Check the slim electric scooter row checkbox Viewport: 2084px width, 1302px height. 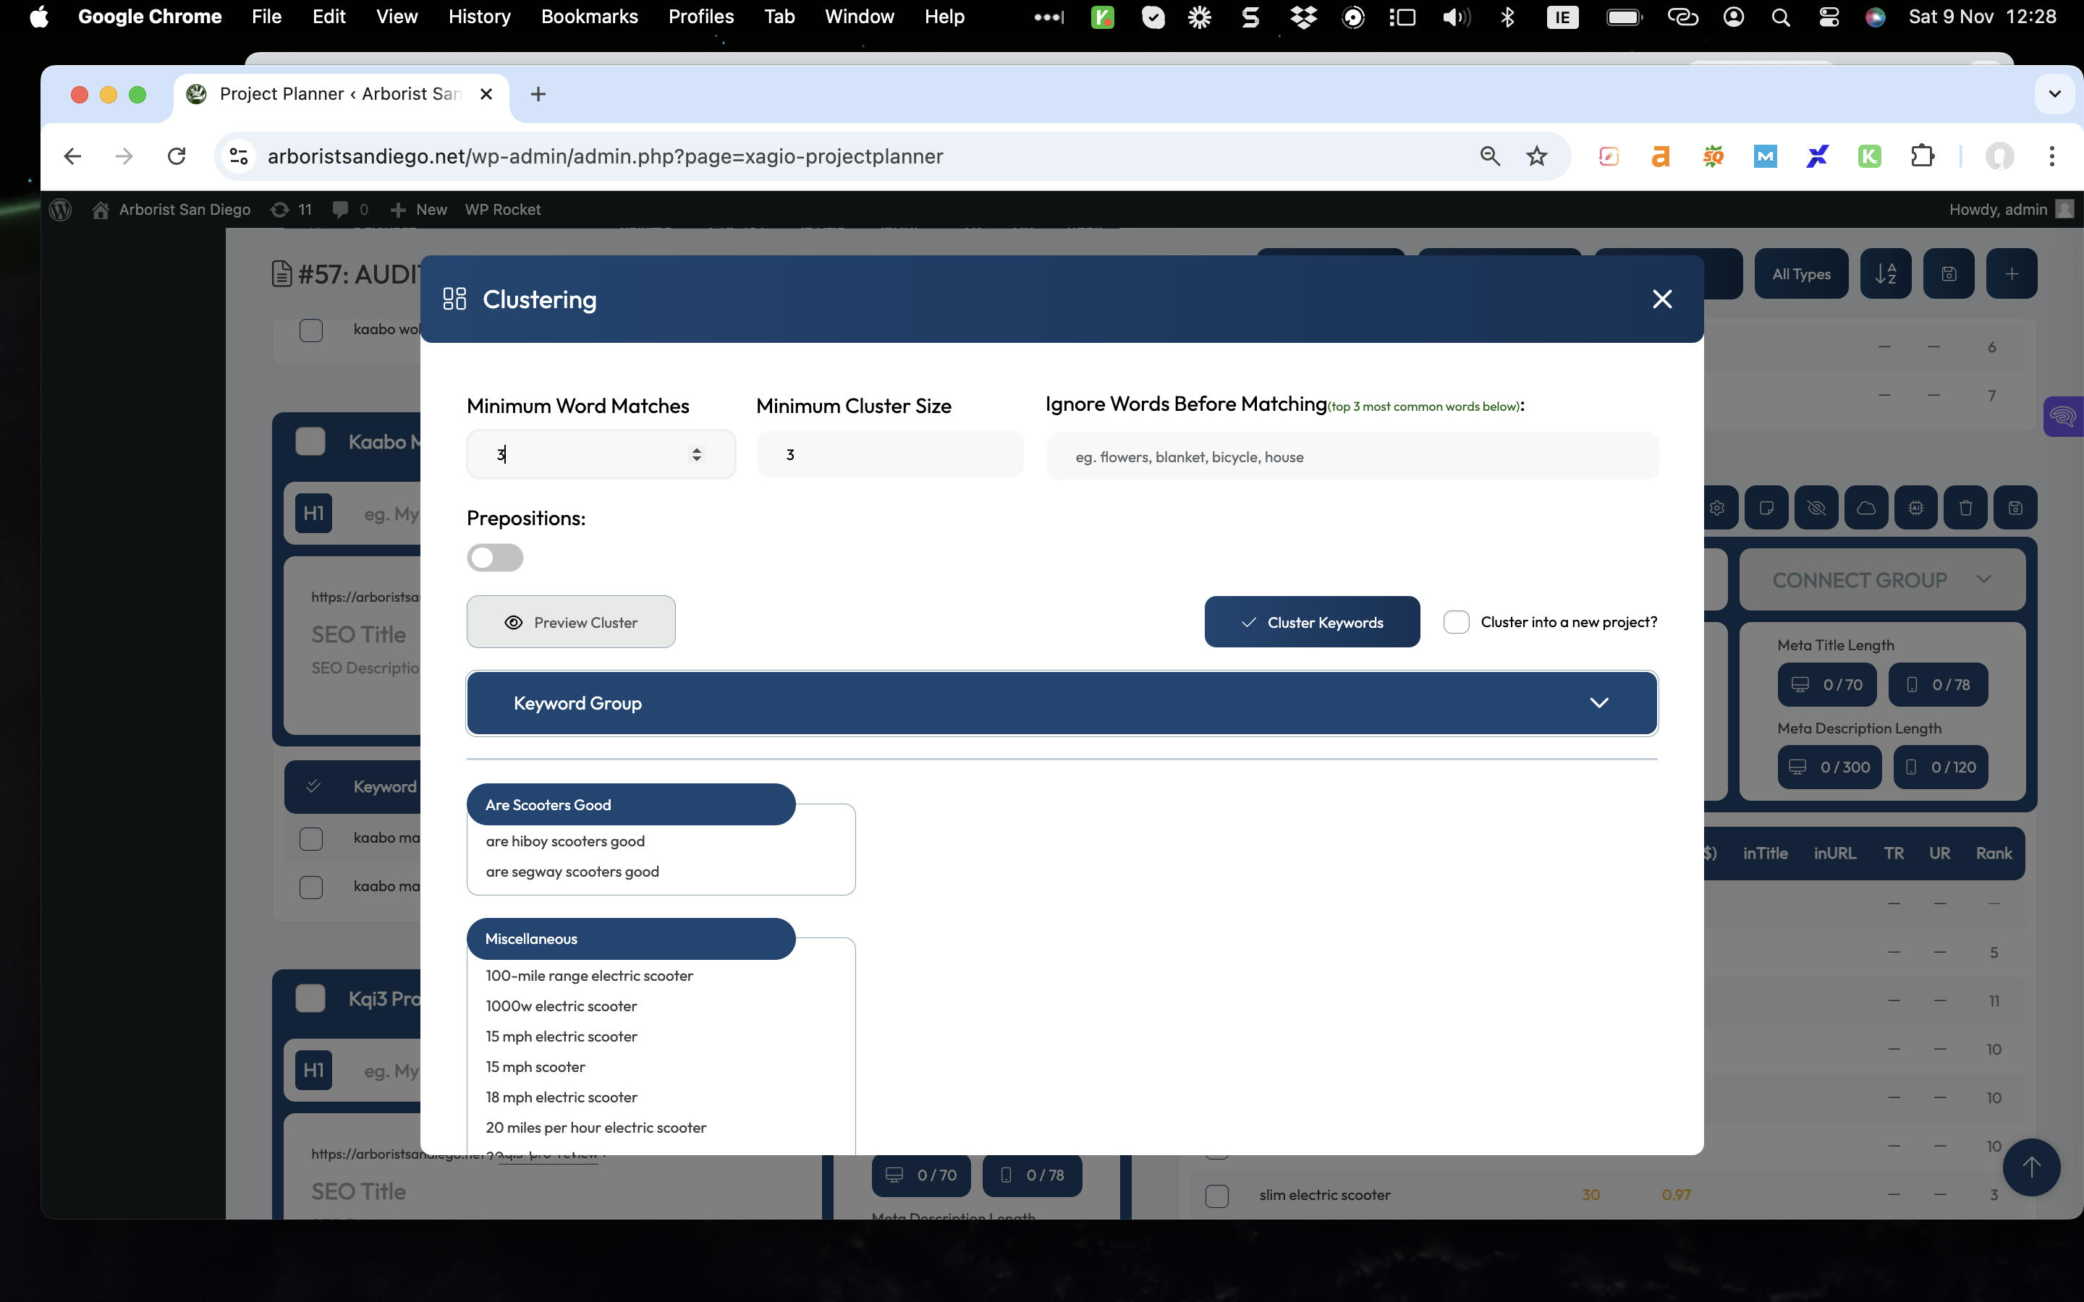[1217, 1195]
